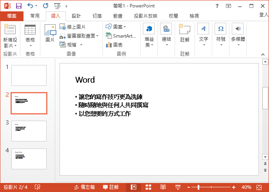Start slideshow from beginning icon in title bar
This screenshot has height=192, width=269.
pyautogui.click(x=58, y=6)
